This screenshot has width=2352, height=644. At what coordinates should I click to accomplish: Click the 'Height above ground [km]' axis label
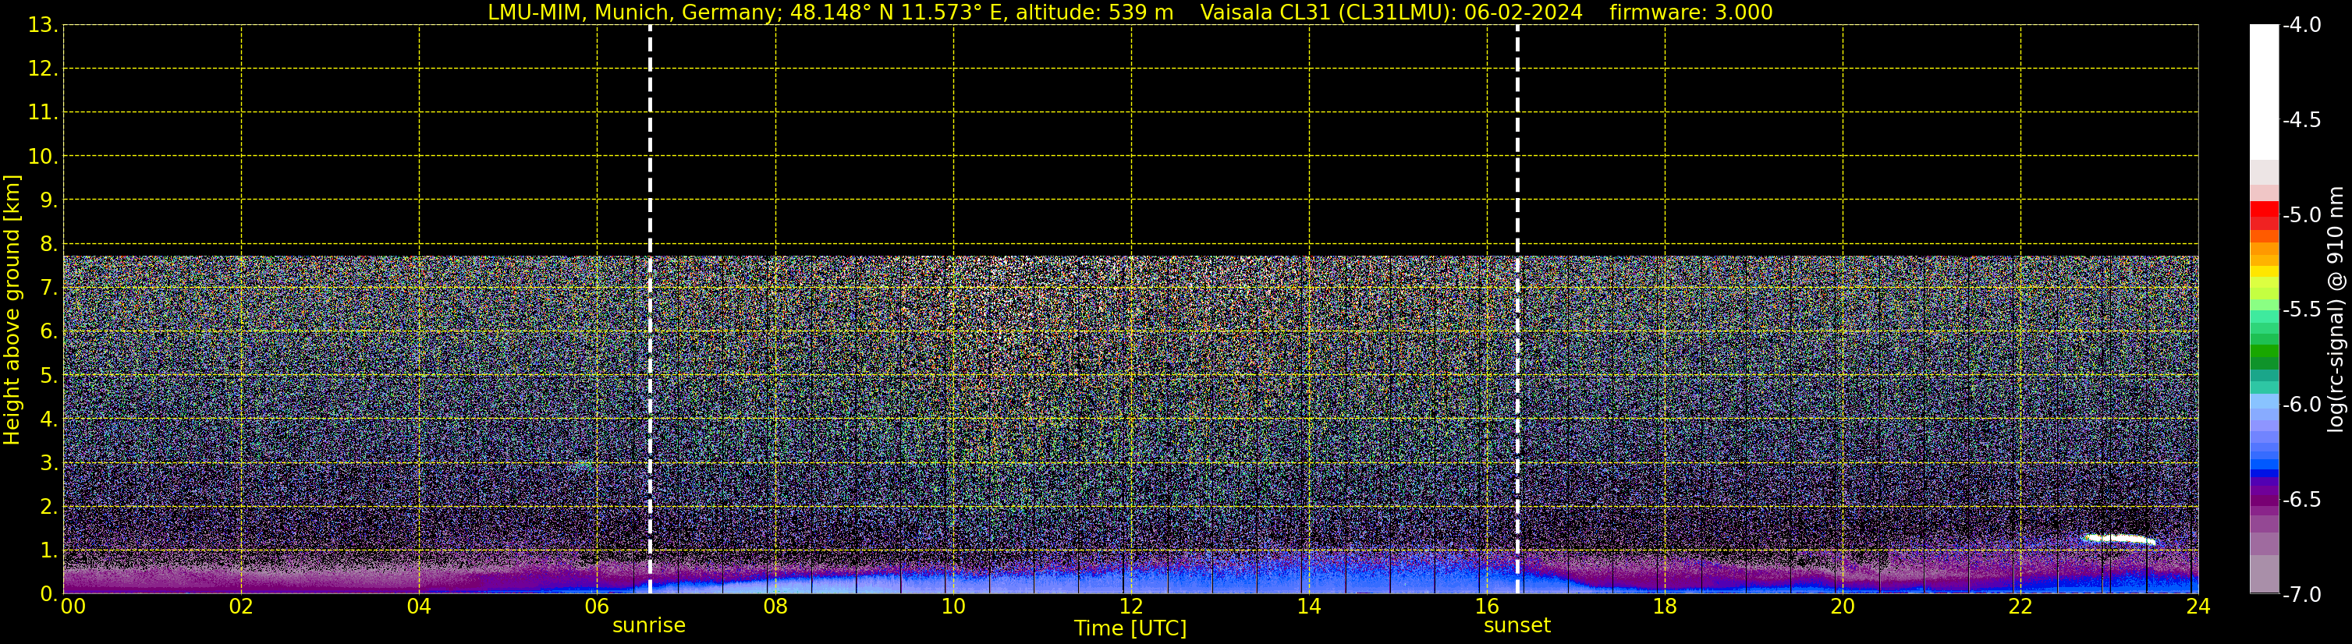coord(12,310)
